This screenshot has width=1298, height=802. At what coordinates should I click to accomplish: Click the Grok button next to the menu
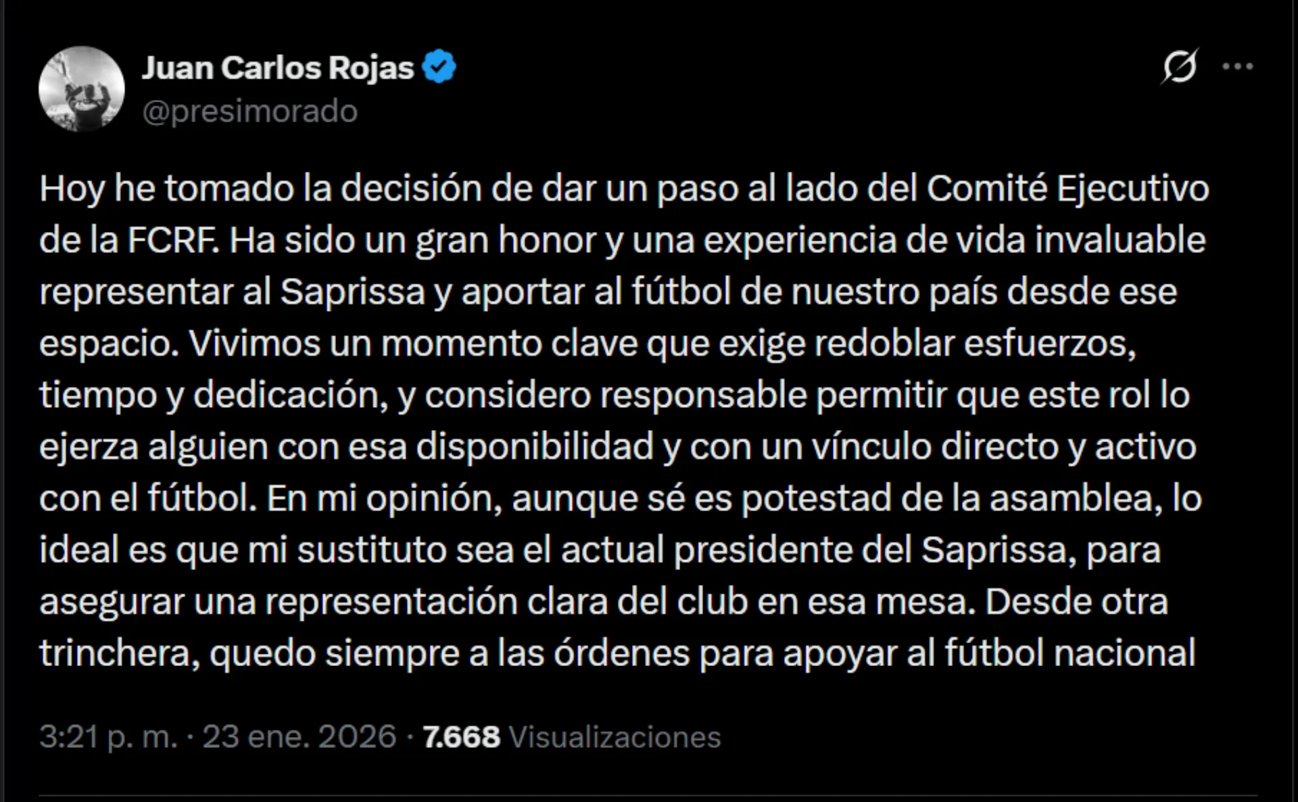pos(1180,66)
